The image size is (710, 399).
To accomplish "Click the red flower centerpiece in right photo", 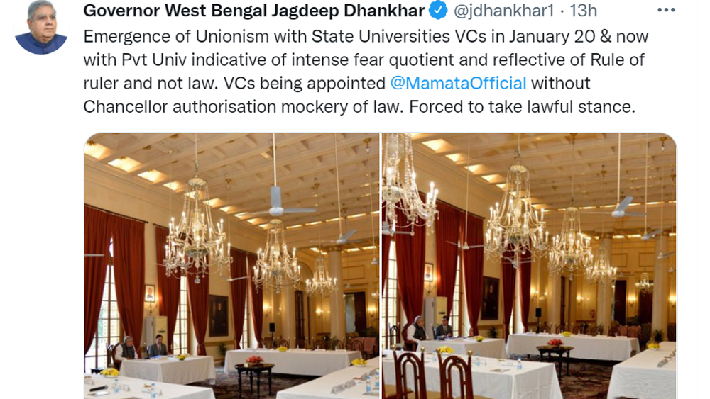I will (x=555, y=342).
